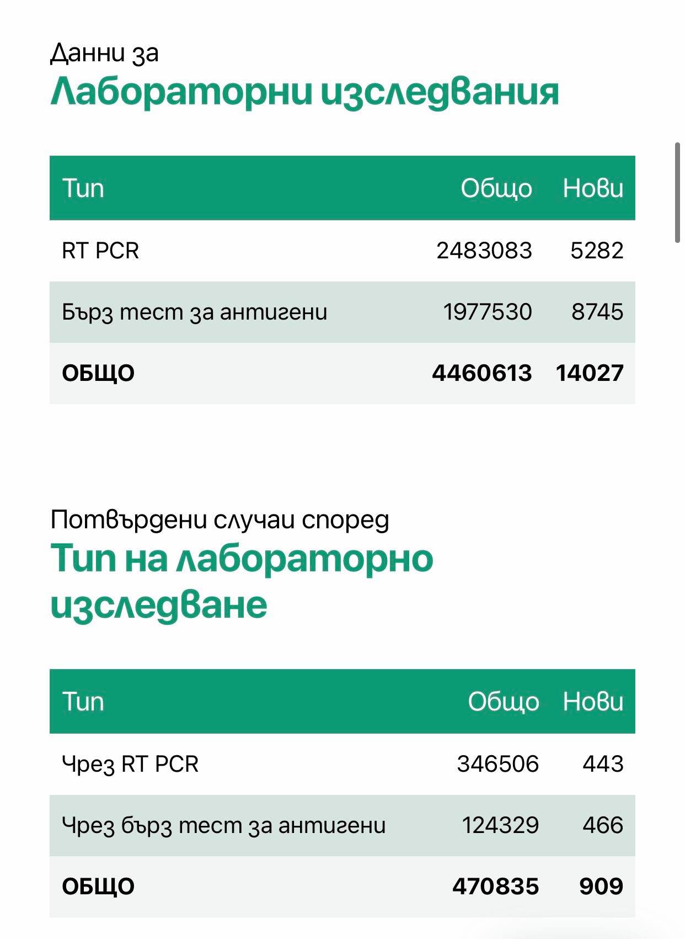This screenshot has height=939, width=685.
Task: Select 'Тип' header of first table
Action: (83, 188)
